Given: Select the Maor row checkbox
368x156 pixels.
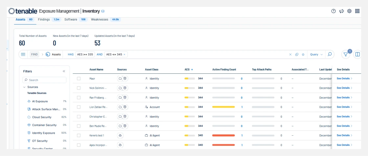Looking at the screenshot, I should [79, 78].
